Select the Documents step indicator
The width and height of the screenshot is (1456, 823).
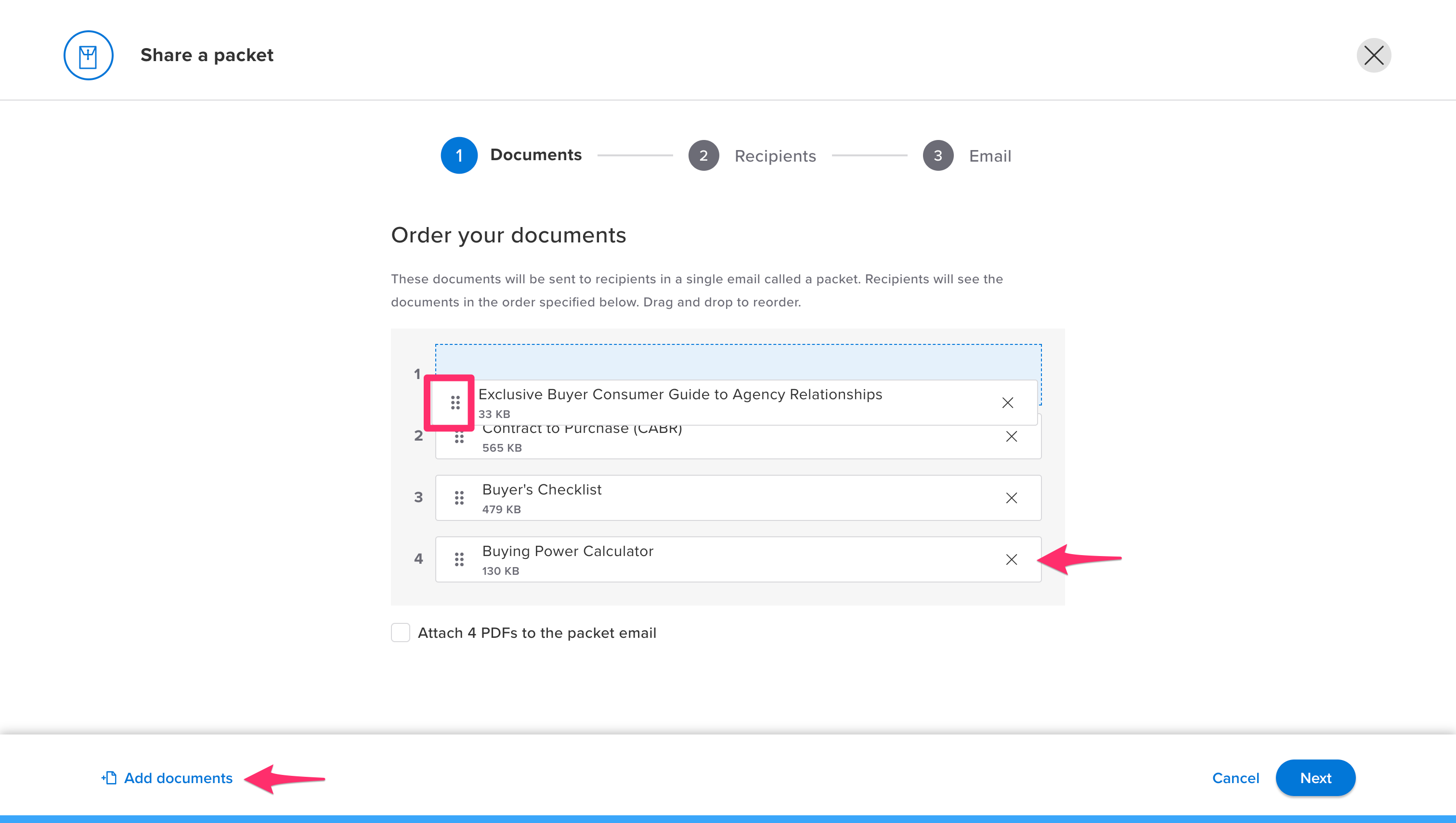coord(459,155)
